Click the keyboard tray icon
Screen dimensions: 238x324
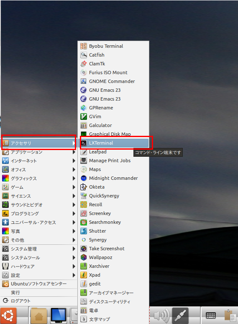pyautogui.click(x=211, y=316)
